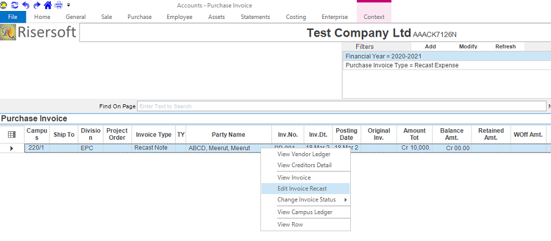Open the grid column chooser icon
Viewport: 551px width, 241px height.
point(12,134)
